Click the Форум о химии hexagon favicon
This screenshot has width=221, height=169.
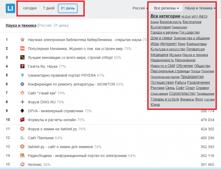coord(22,129)
